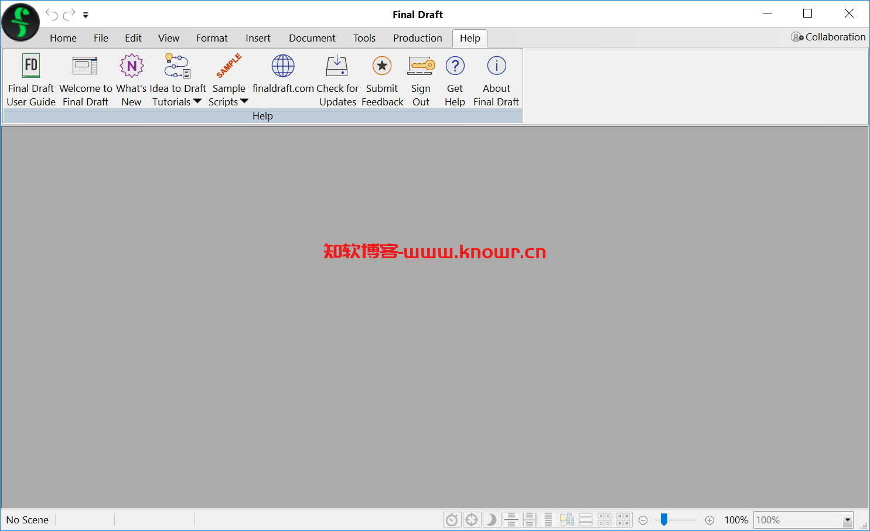Image resolution: width=870 pixels, height=531 pixels.
Task: Switch to page view icon
Action: [530, 520]
